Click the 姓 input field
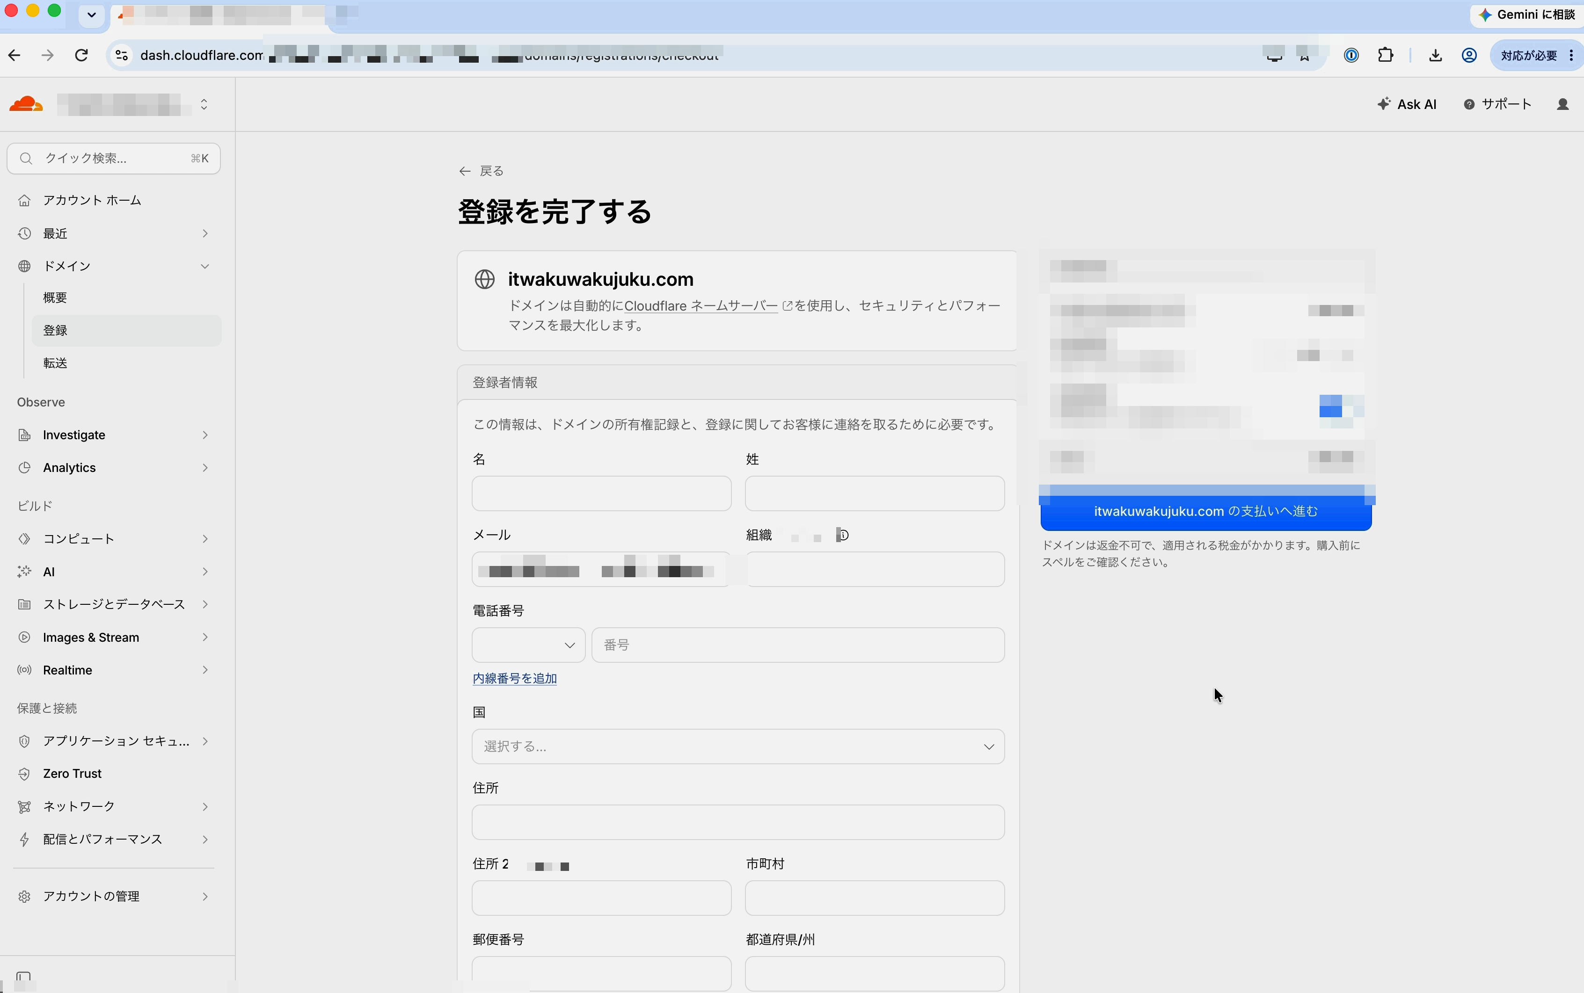1584x993 pixels. pos(875,493)
